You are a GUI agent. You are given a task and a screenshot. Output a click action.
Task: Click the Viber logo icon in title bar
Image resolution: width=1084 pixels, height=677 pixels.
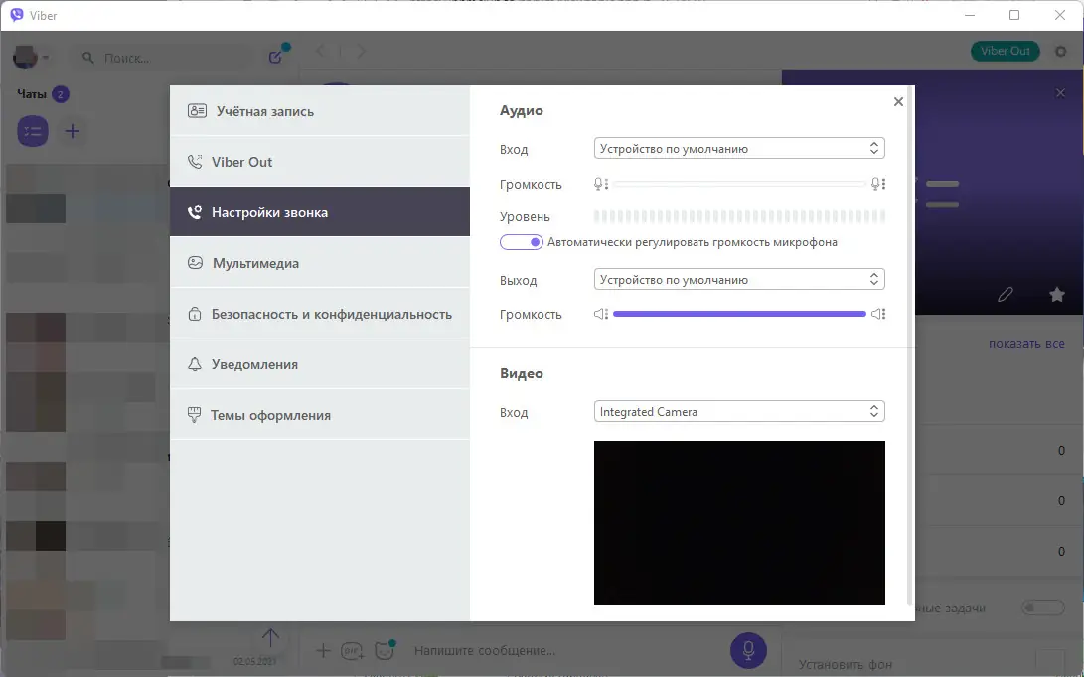[x=17, y=15]
